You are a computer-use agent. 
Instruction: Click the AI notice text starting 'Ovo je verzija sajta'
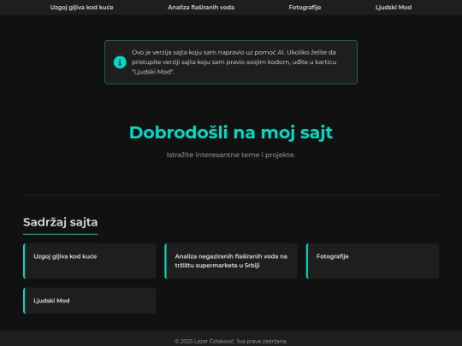(234, 62)
